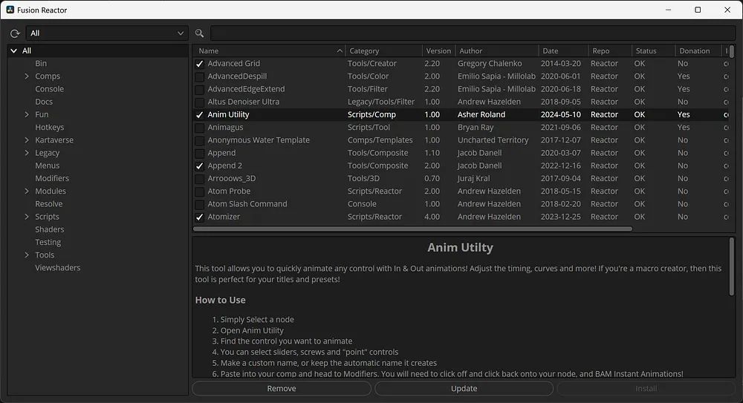Check the AdvancedDespill checkbox
The image size is (743, 403).
click(x=199, y=76)
